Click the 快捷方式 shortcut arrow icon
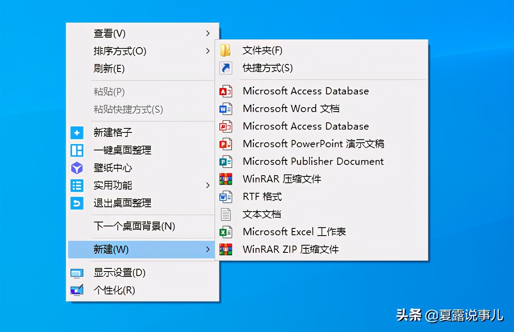This screenshot has height=332, width=514. coord(225,68)
